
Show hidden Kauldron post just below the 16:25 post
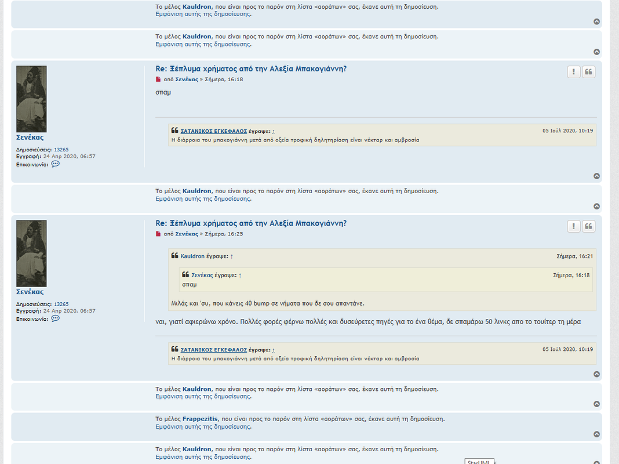tap(203, 397)
